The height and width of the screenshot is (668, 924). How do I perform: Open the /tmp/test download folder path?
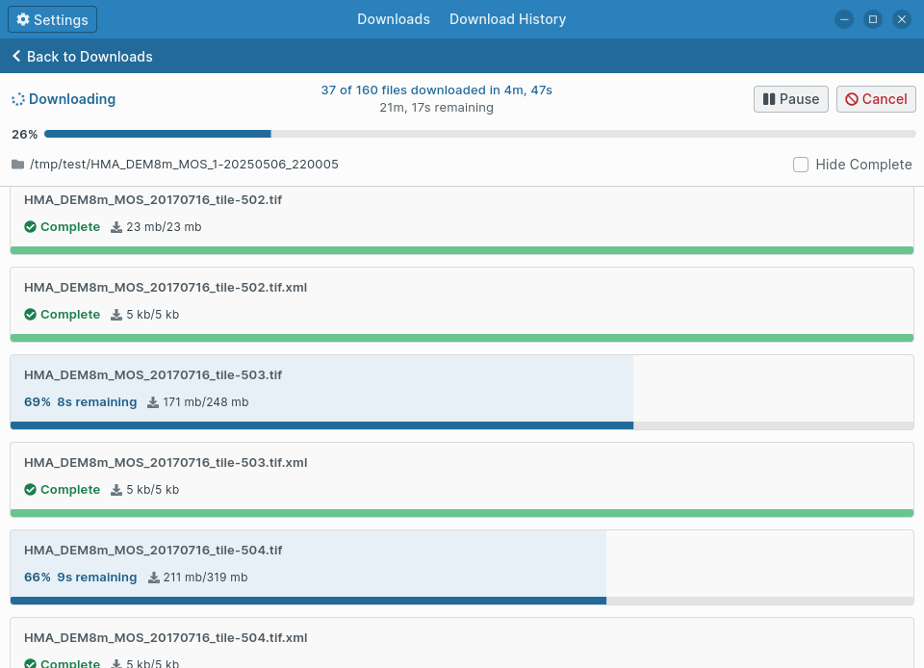click(184, 165)
